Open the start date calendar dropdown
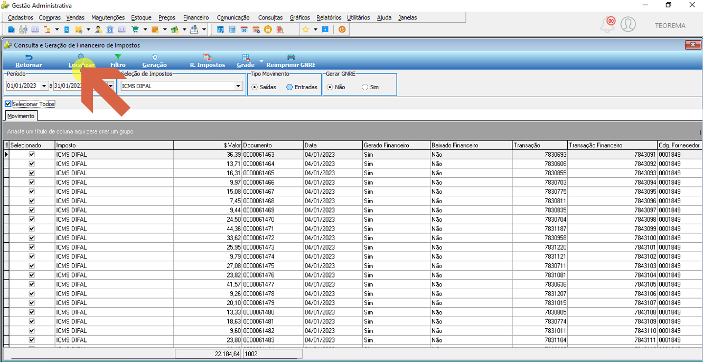The image size is (703, 362). click(x=44, y=86)
